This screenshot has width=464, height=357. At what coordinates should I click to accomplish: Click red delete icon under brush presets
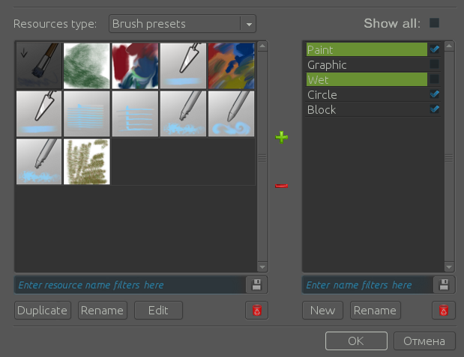point(256,311)
